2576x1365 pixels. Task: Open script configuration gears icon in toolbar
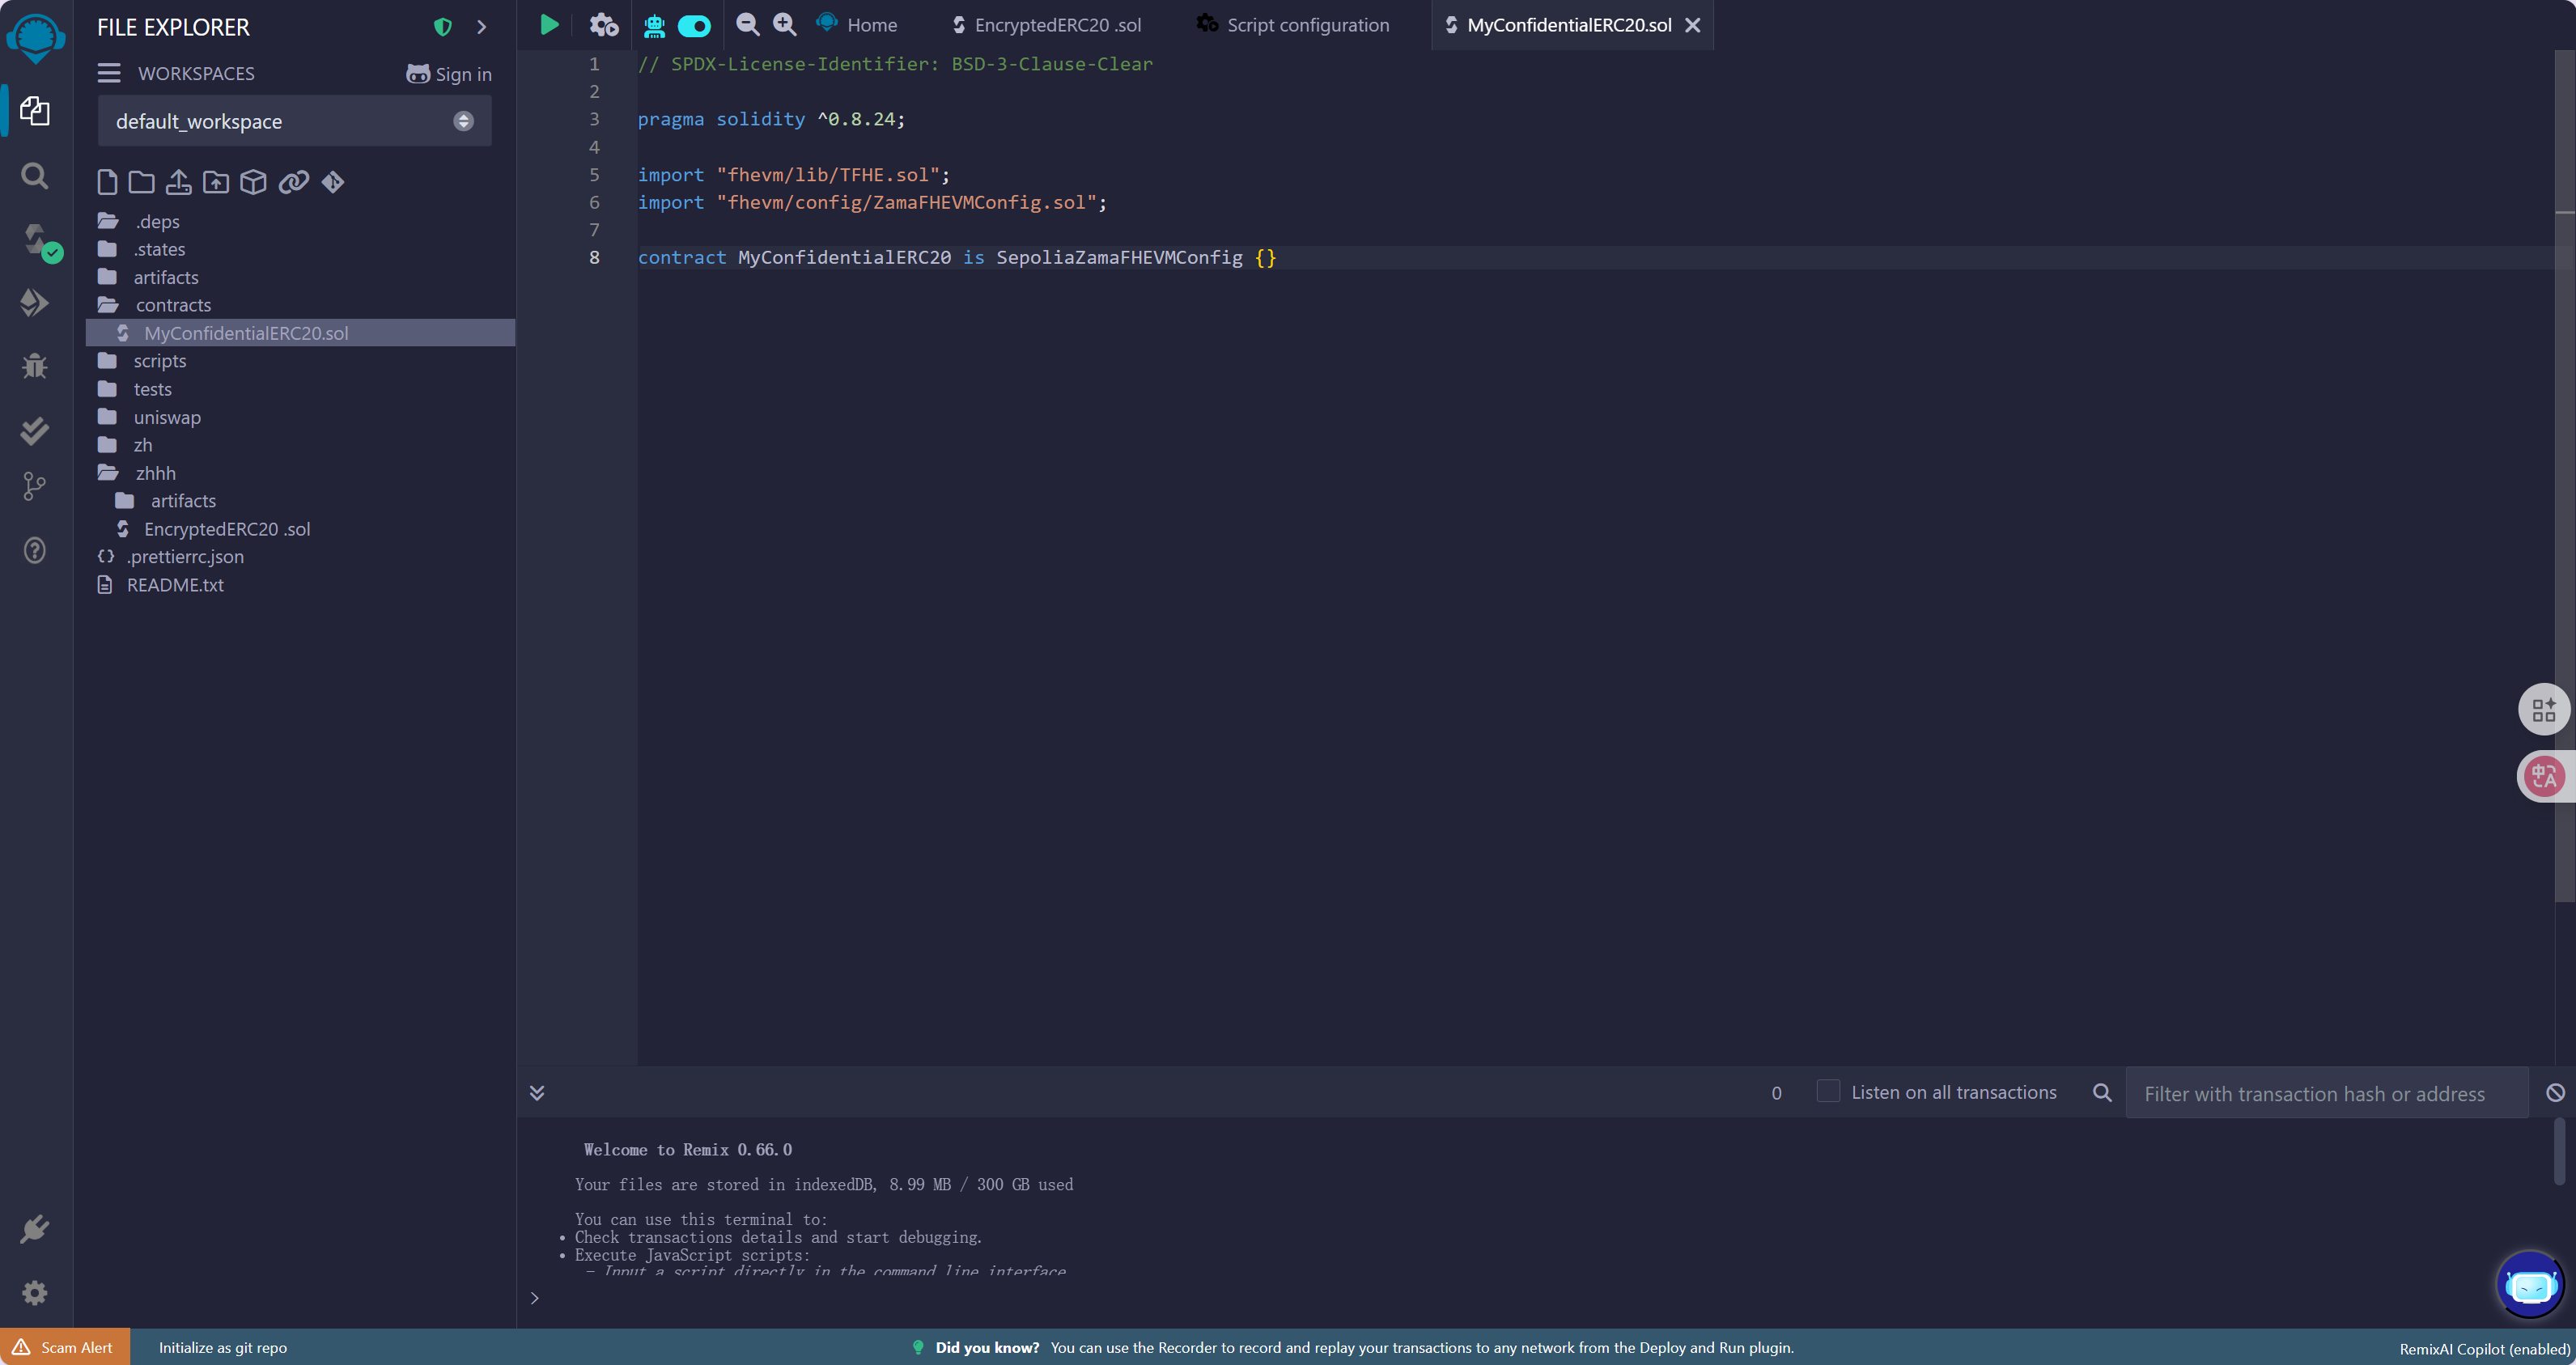point(603,24)
